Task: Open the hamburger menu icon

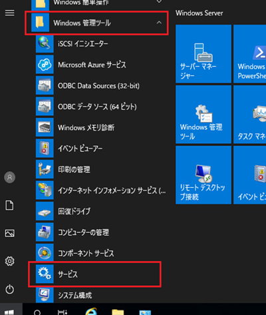Action: click(10, 13)
